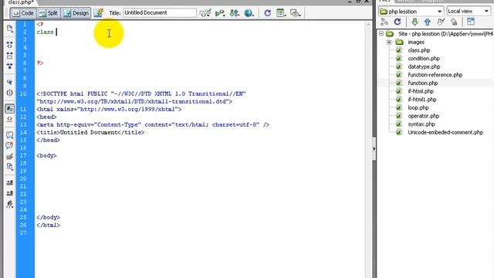This screenshot has width=494, height=278.
Task: Select the images folder in Files panel
Action: (416, 42)
